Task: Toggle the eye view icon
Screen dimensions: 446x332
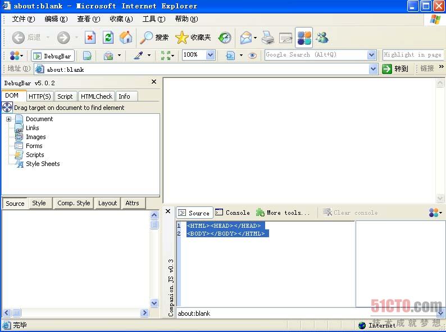Action: (x=252, y=56)
